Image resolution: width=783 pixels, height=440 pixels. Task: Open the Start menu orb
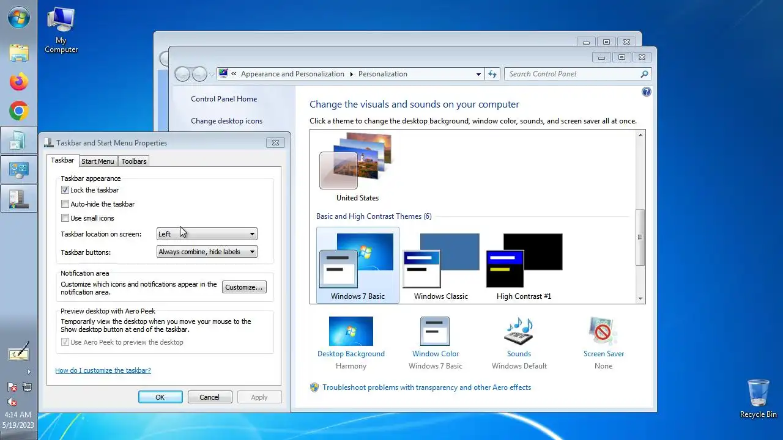coord(19,18)
